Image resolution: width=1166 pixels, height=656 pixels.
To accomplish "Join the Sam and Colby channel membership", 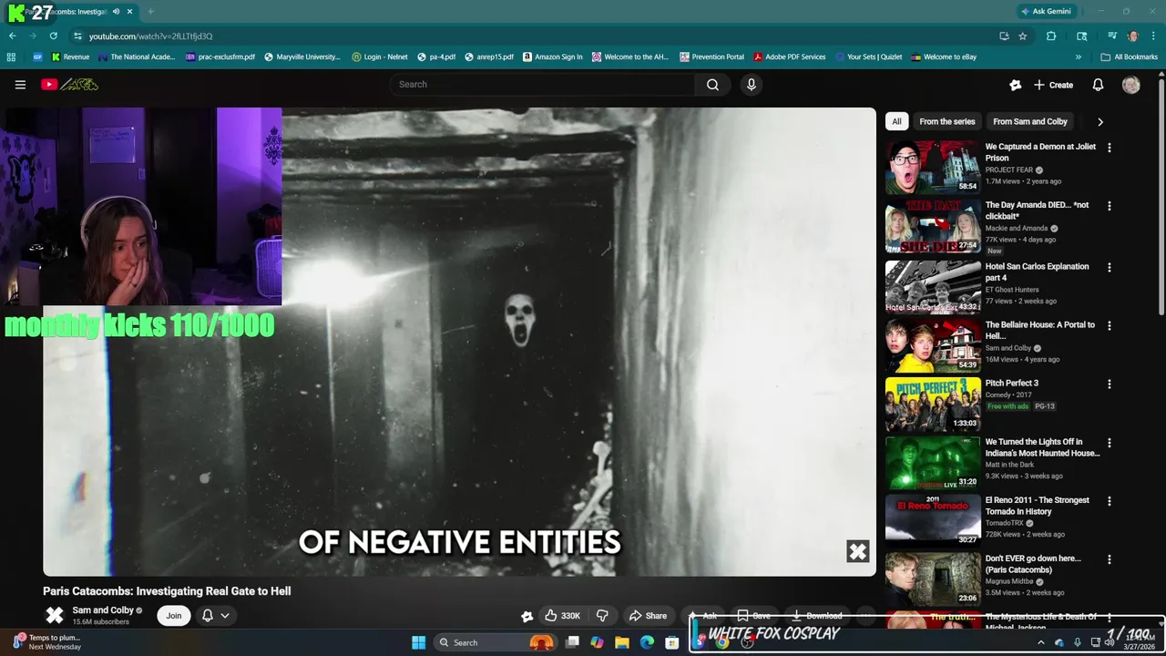I will coord(173,615).
